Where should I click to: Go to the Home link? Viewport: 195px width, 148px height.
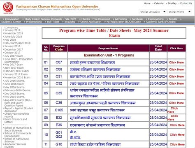point(147,3)
